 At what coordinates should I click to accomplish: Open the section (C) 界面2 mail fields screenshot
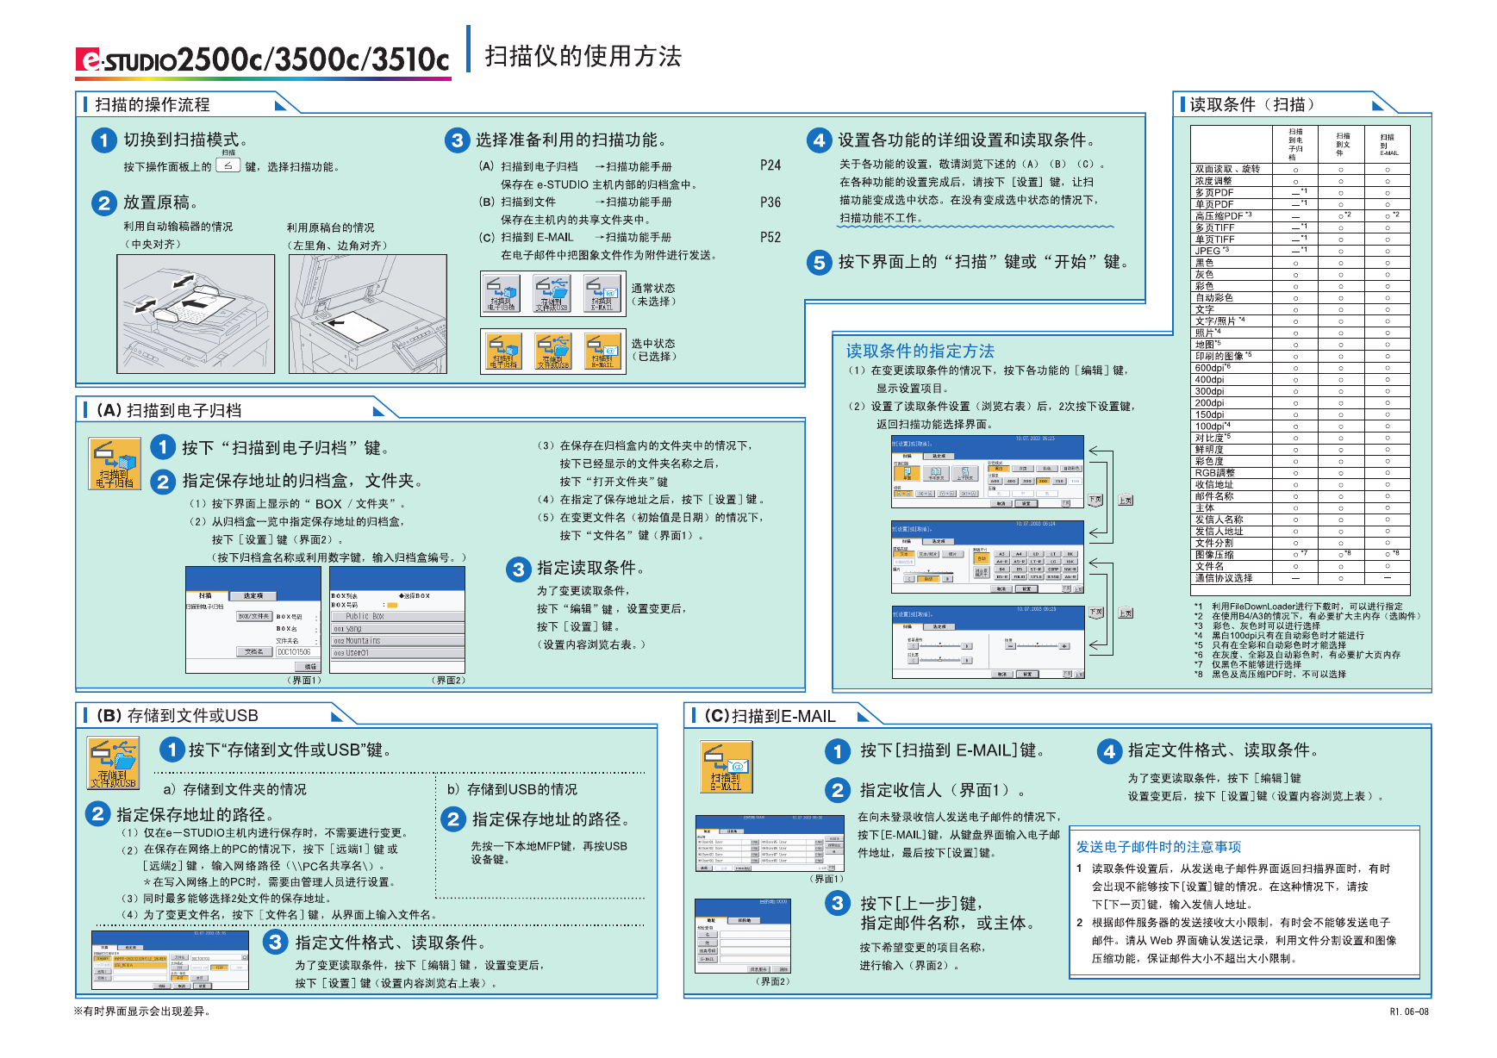click(743, 936)
